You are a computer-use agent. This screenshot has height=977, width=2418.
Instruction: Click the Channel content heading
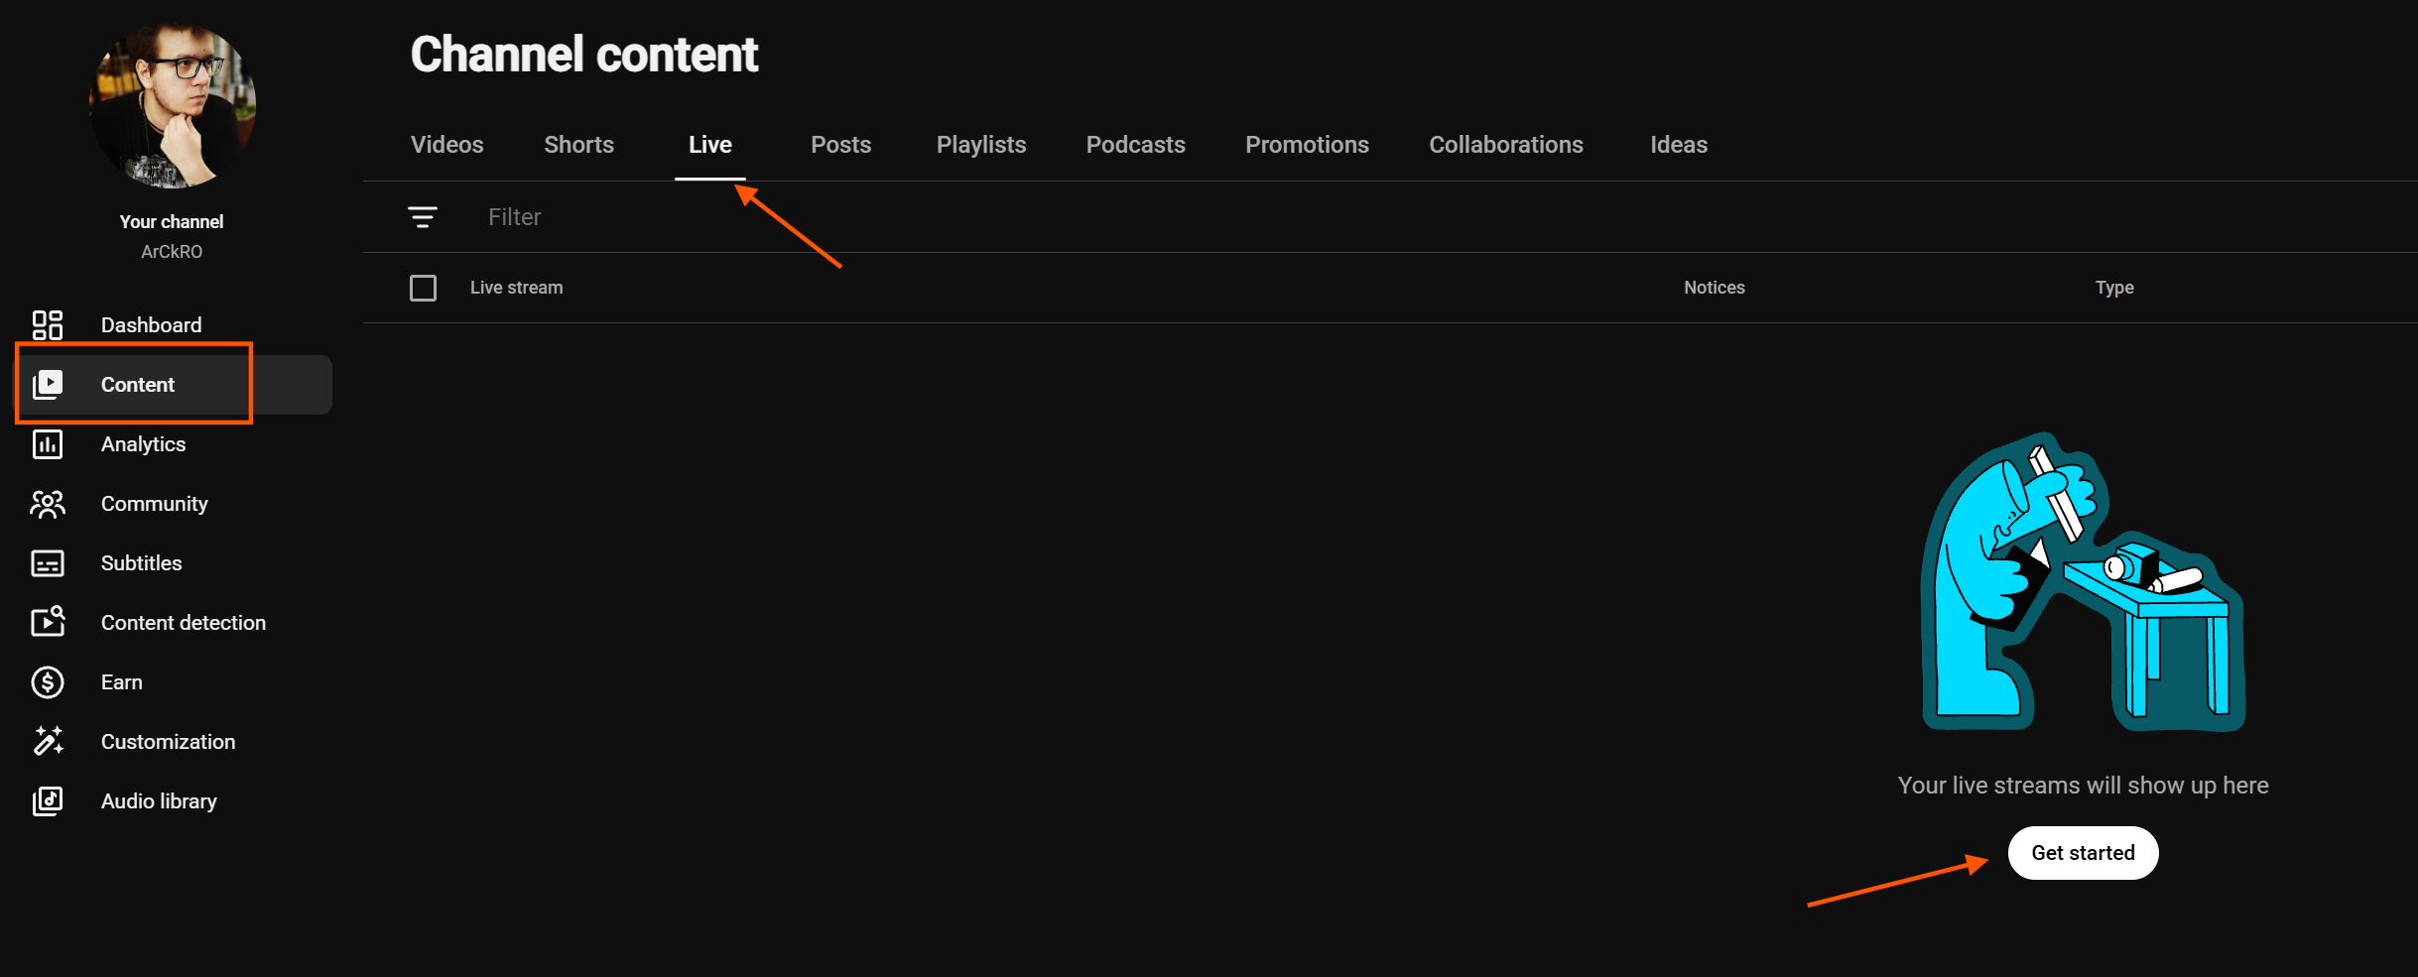click(x=584, y=55)
